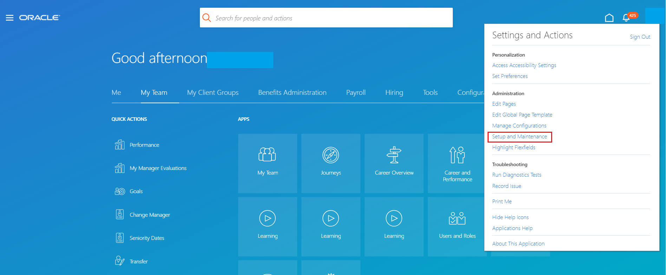This screenshot has height=275, width=666.
Task: Select Edit Pages under Administration
Action: (x=504, y=104)
